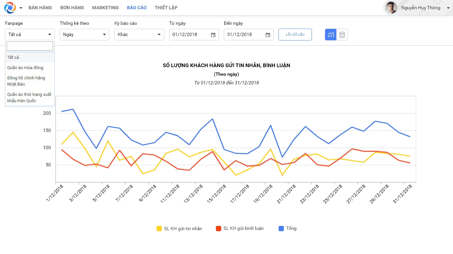Open calendar picker for Đến ngày
The height and width of the screenshot is (254, 453).
coord(268,35)
